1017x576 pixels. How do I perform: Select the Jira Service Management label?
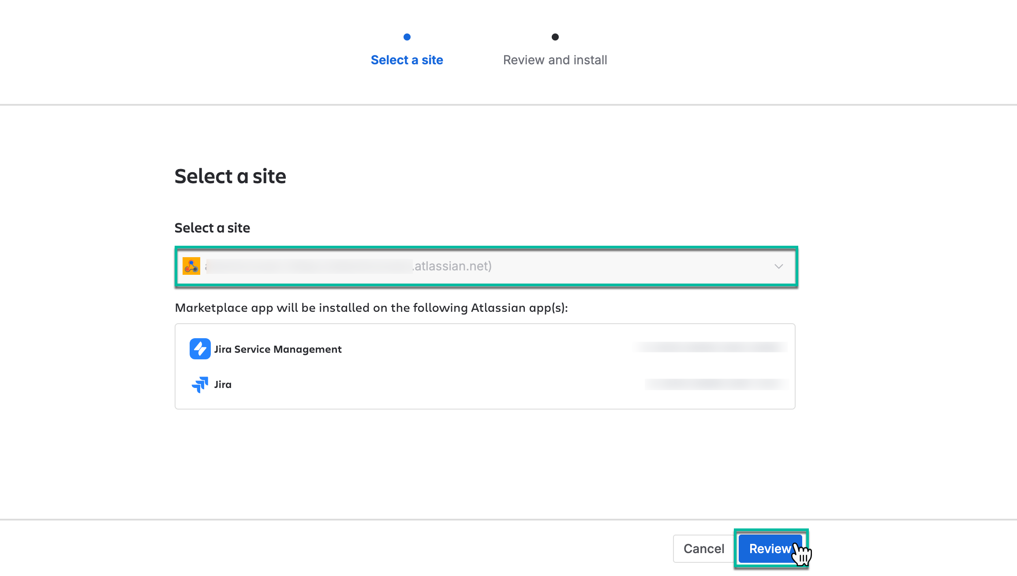coord(278,349)
